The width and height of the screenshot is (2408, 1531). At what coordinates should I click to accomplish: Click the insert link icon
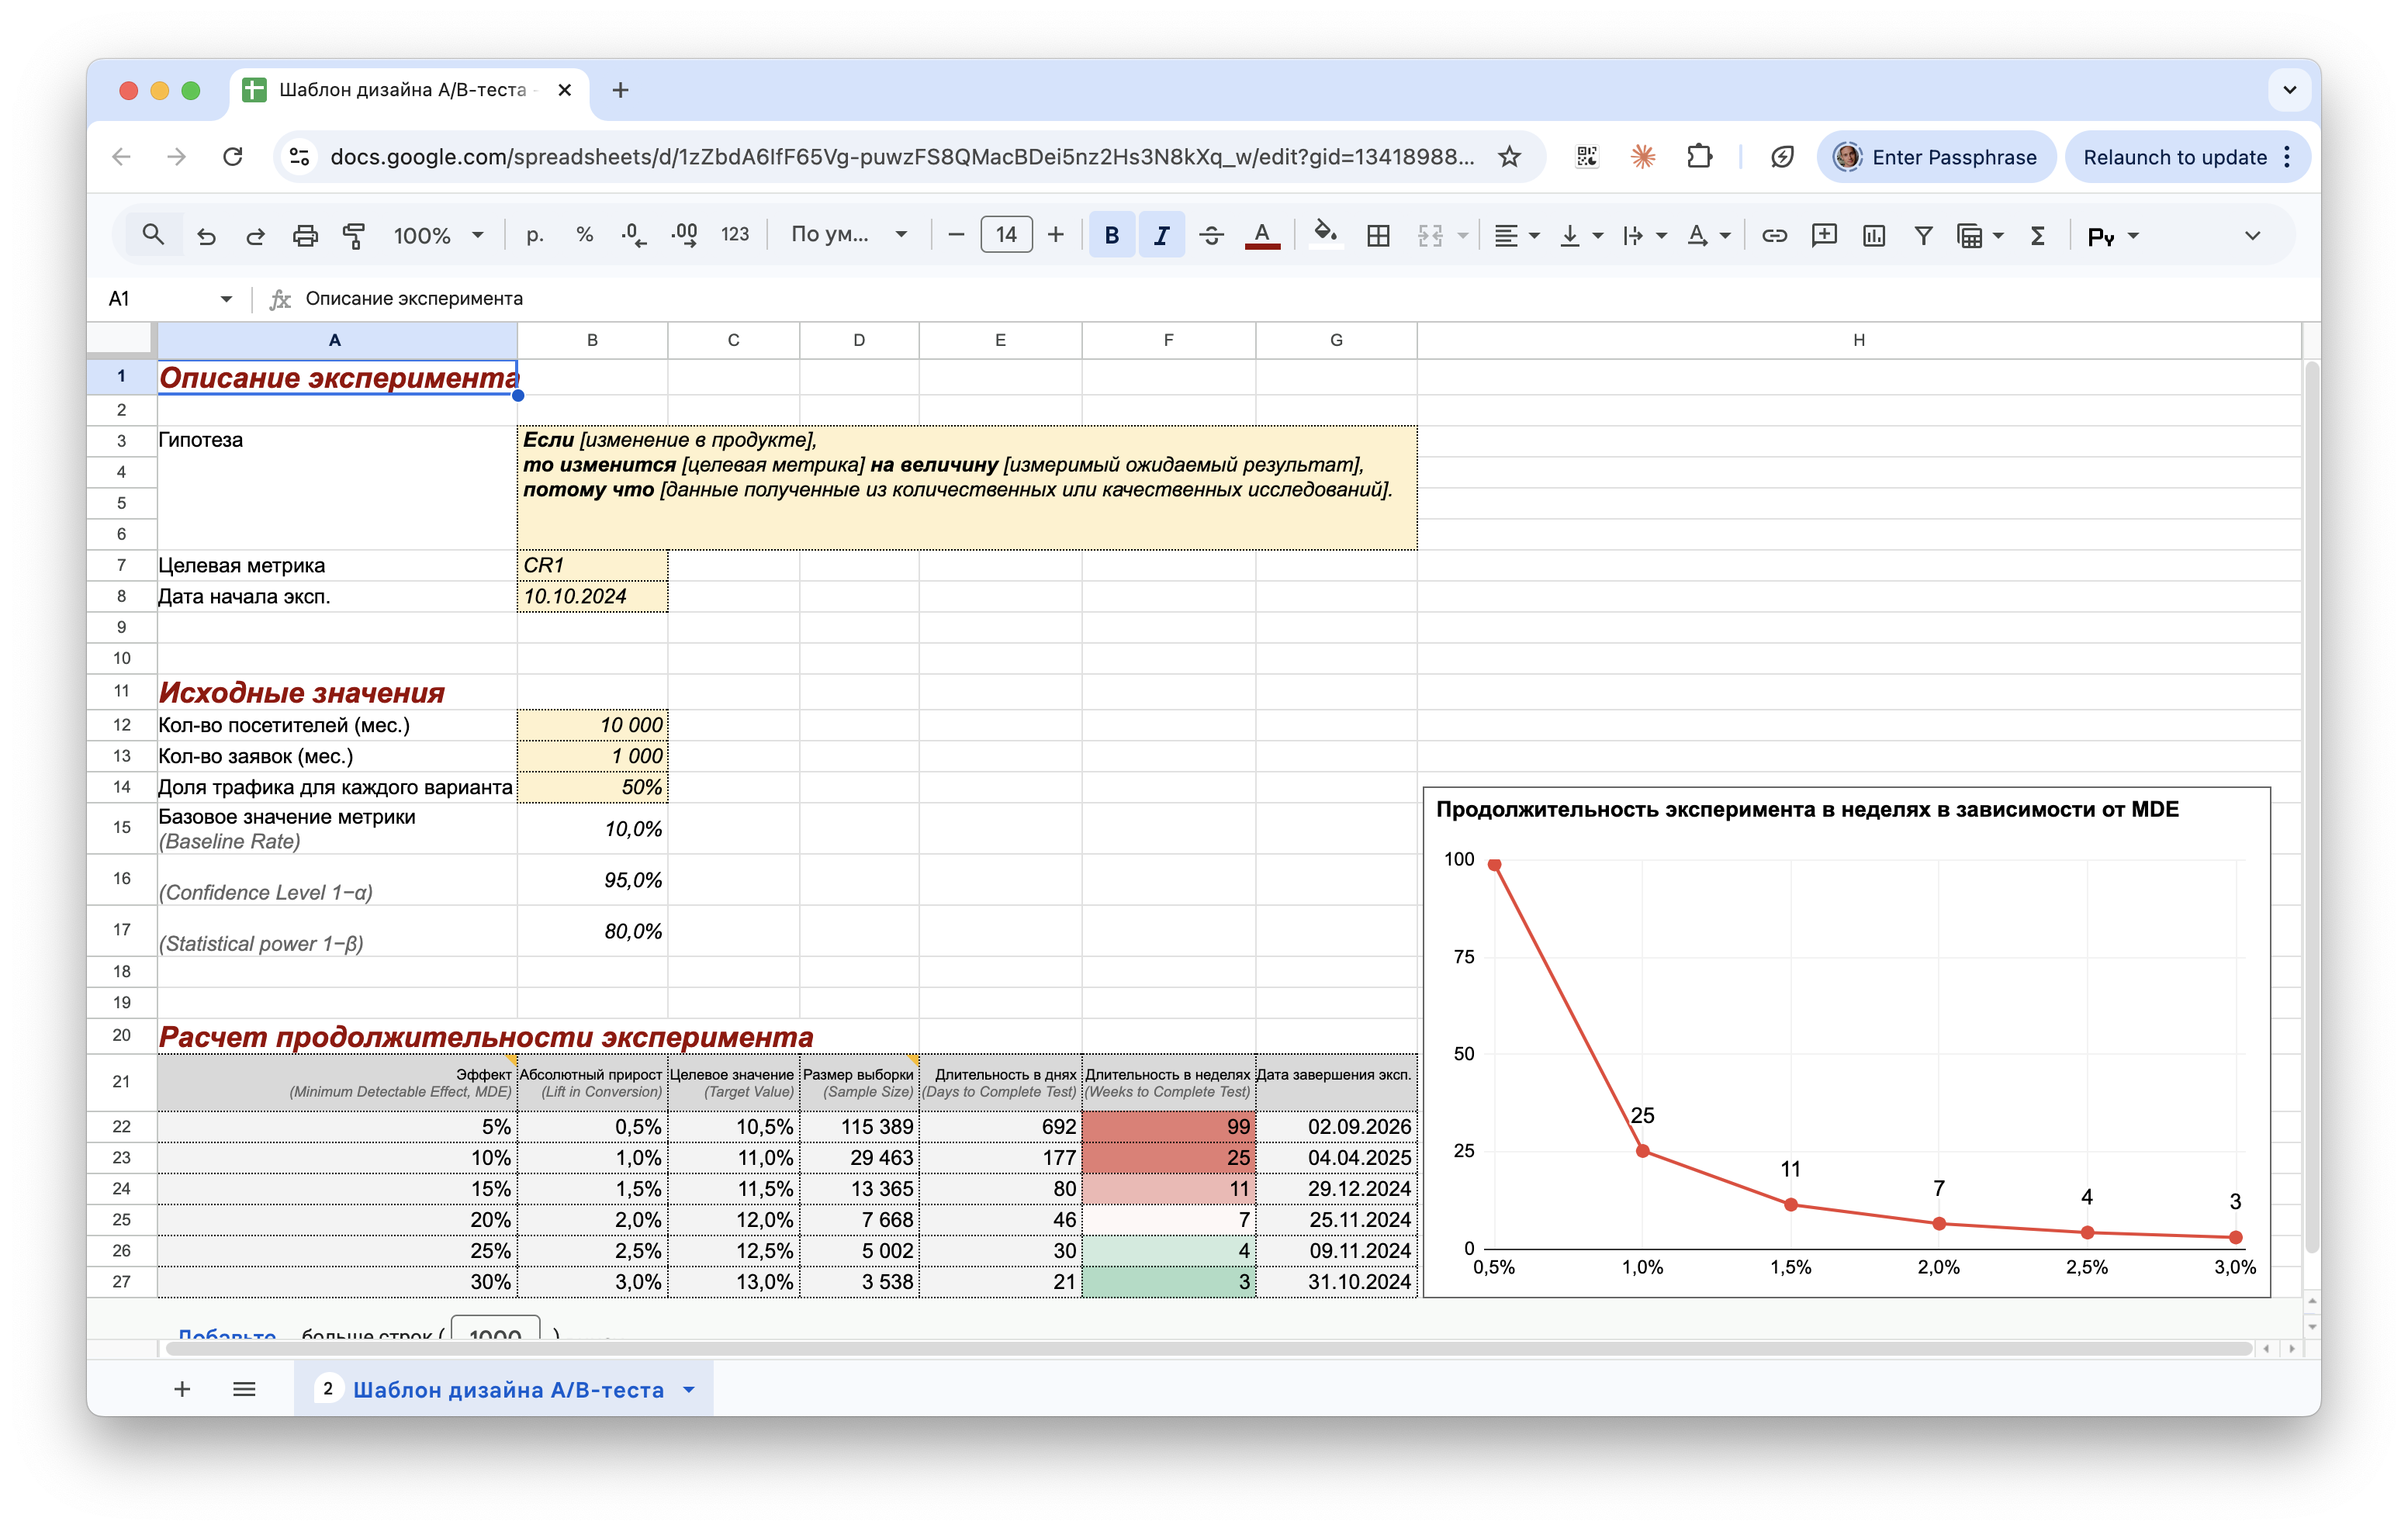(x=1774, y=236)
